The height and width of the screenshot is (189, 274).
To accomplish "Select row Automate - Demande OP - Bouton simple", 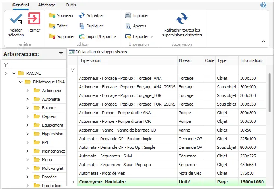I will pos(172,139).
